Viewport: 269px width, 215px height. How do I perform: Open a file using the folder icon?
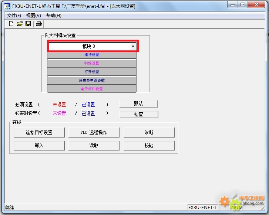pyautogui.click(x=20, y=24)
